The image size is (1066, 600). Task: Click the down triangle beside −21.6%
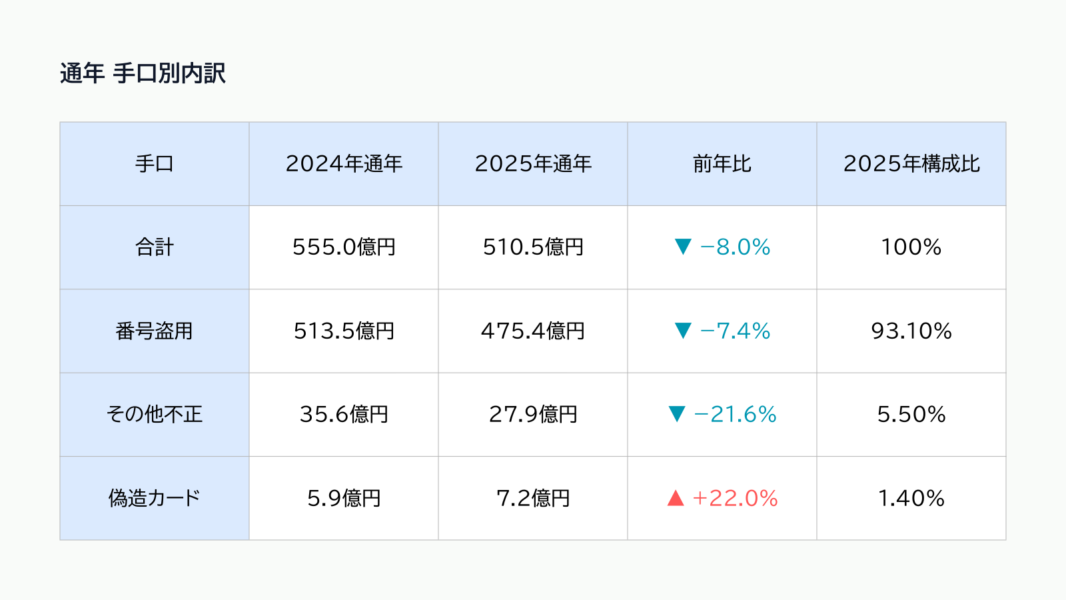677,415
